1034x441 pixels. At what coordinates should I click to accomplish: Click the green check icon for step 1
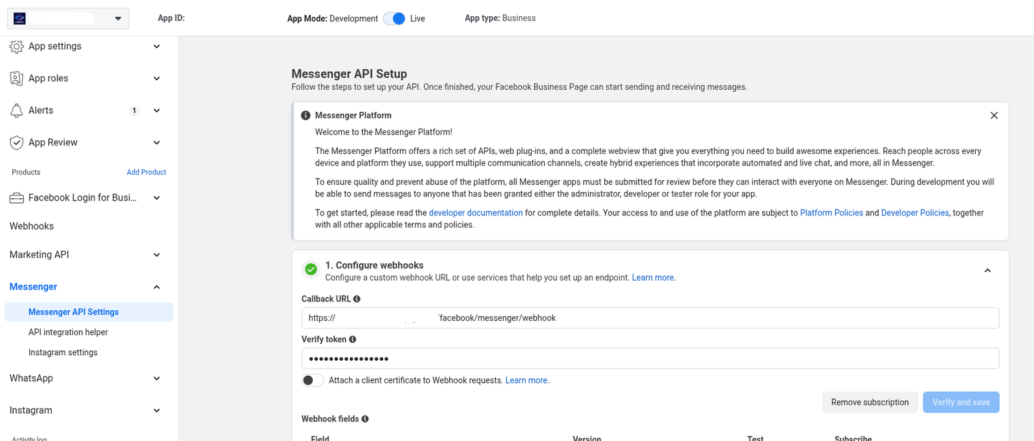pyautogui.click(x=311, y=270)
